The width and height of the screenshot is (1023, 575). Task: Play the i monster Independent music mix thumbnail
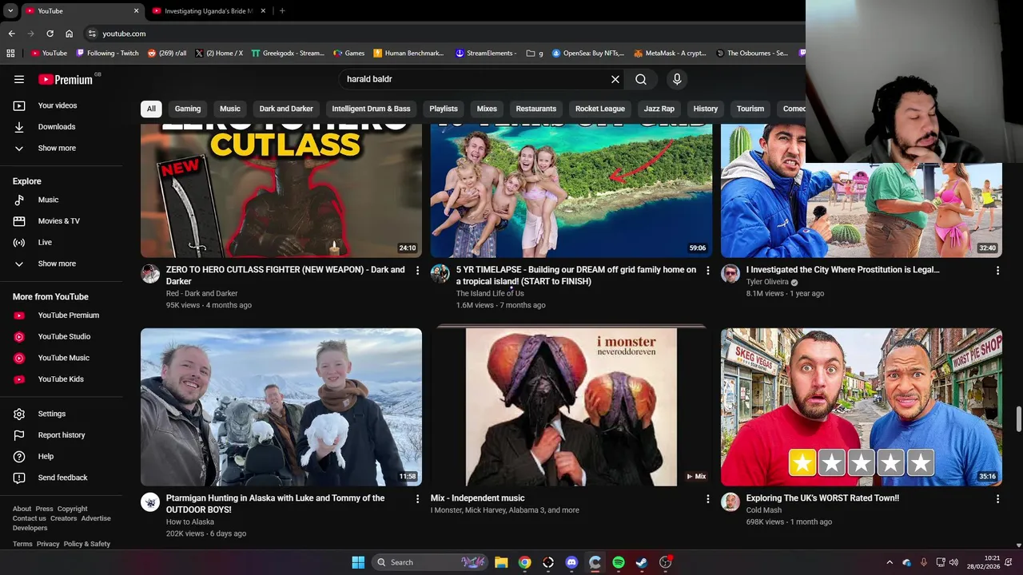[571, 406]
